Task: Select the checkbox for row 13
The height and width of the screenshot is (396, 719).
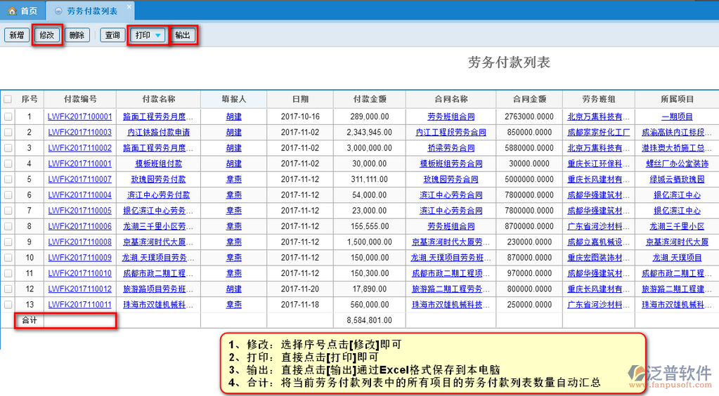Action: click(8, 304)
